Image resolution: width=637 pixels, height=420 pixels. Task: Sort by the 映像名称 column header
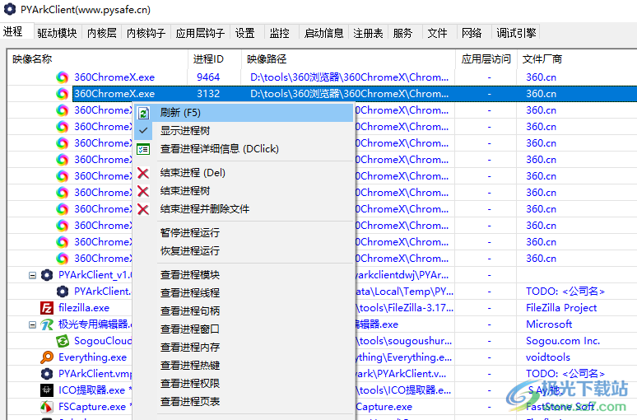[x=97, y=59]
